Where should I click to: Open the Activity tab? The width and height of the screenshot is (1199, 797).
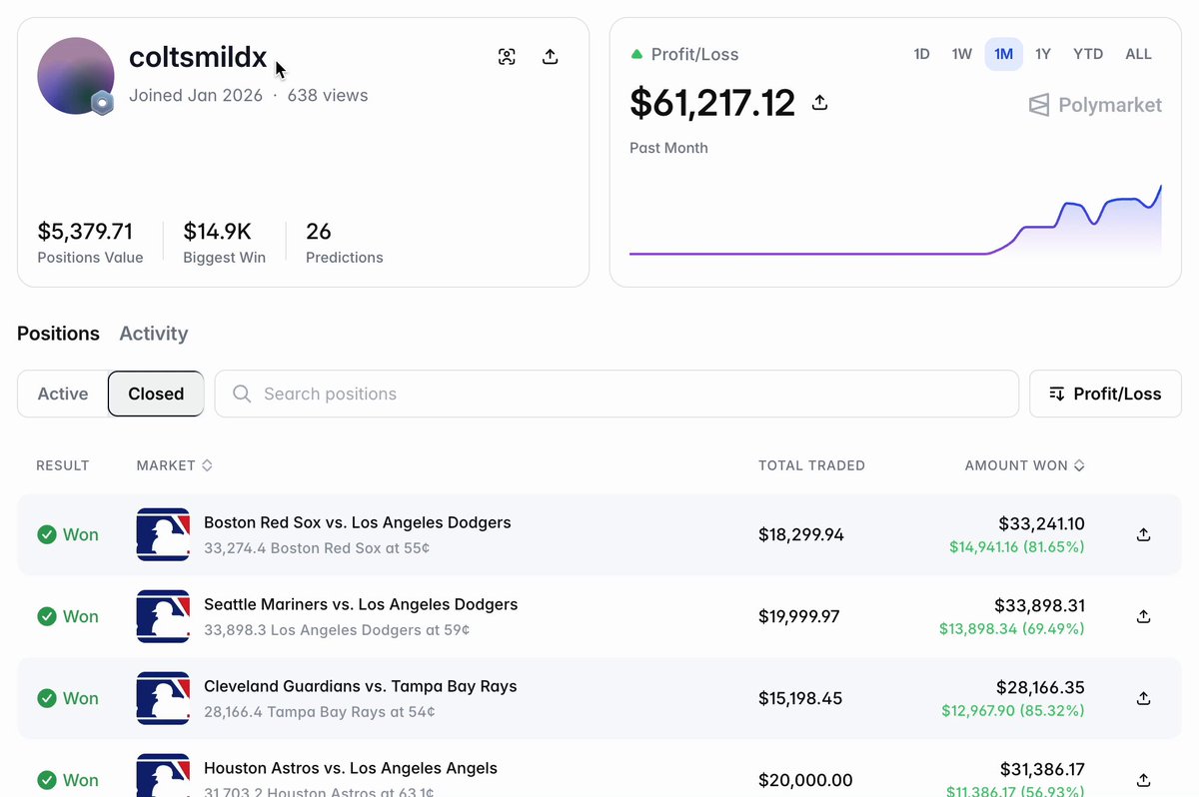click(x=153, y=334)
